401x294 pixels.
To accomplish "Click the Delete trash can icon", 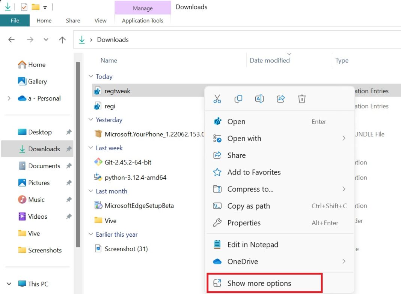I will tap(302, 98).
